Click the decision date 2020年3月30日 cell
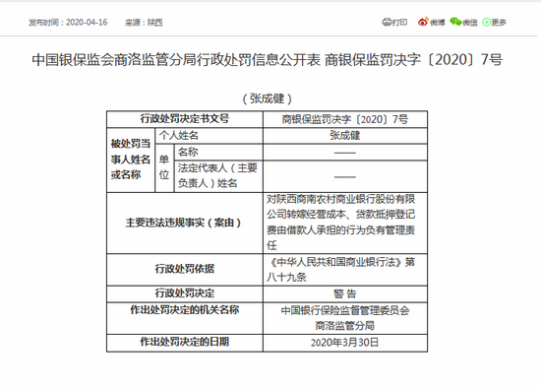The width and height of the screenshot is (541, 387). tap(345, 343)
